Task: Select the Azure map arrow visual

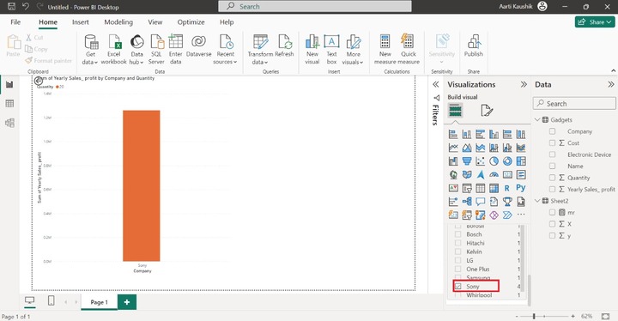Action: pyautogui.click(x=480, y=175)
